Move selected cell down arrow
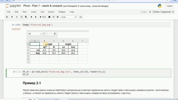The width and height of the screenshot is (178, 100). coord(36,17)
